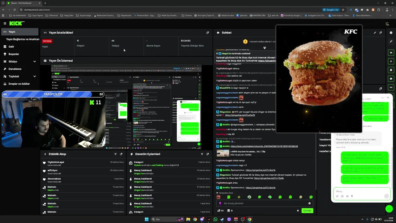The height and width of the screenshot is (223, 396).
Task: Open the Denetim Eylemleri filter icon
Action: tap(202, 154)
